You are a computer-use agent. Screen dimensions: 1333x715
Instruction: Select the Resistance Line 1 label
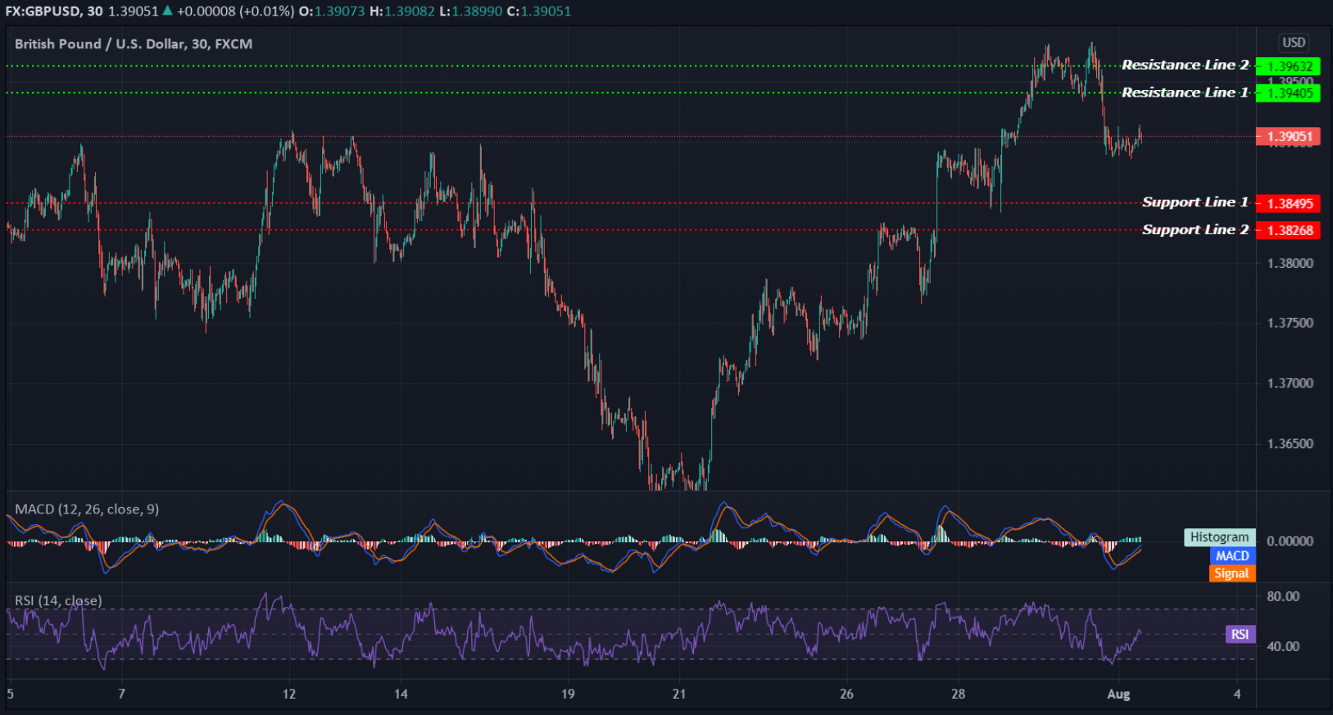[1185, 93]
